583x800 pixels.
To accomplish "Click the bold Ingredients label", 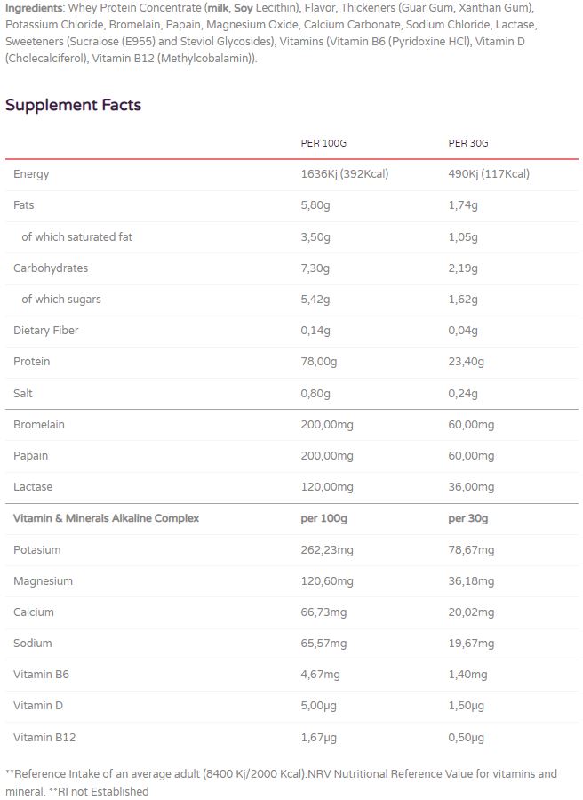I will pyautogui.click(x=34, y=8).
